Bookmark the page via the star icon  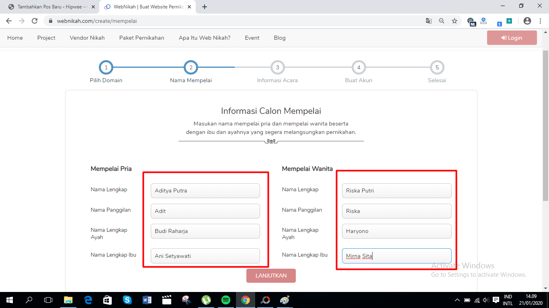[x=455, y=20]
